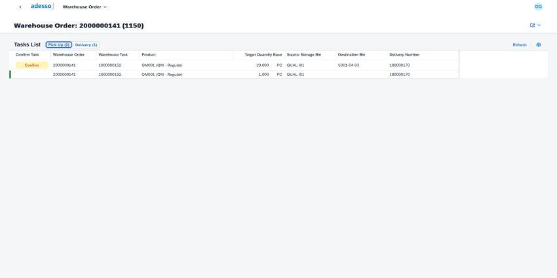Expand the chevron next to share icon

(539, 26)
